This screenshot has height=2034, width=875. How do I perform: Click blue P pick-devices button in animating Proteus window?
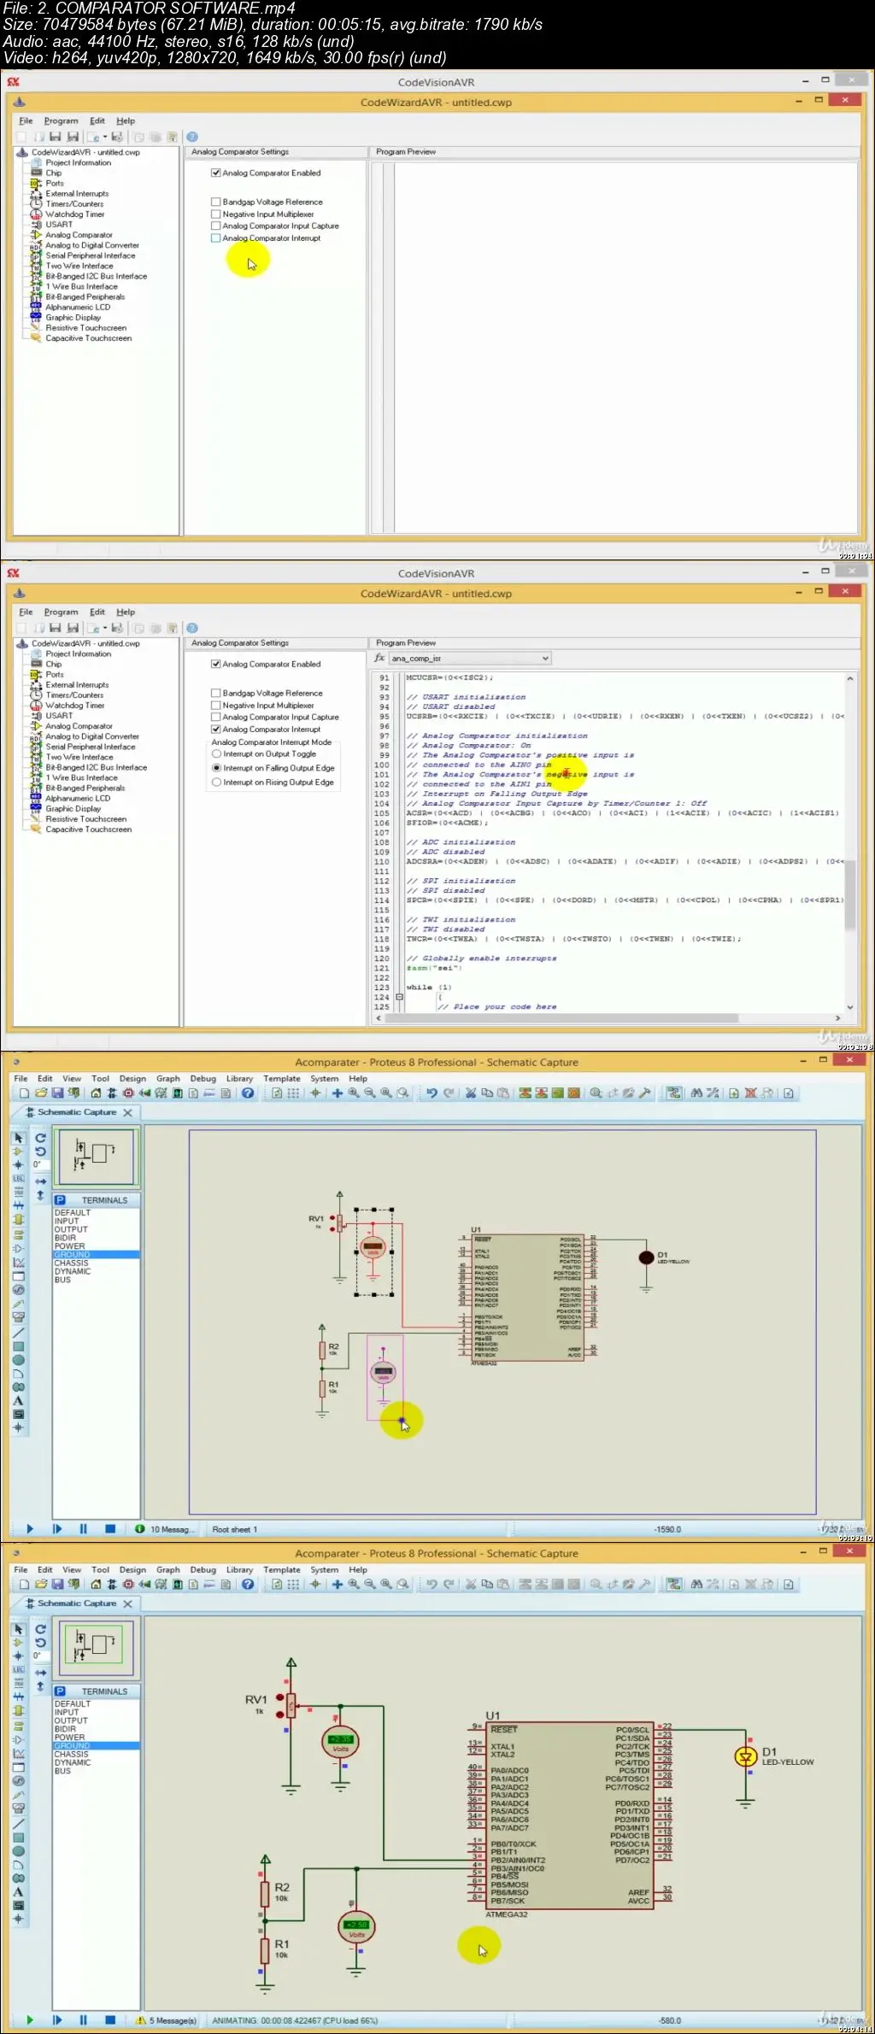coord(60,1691)
